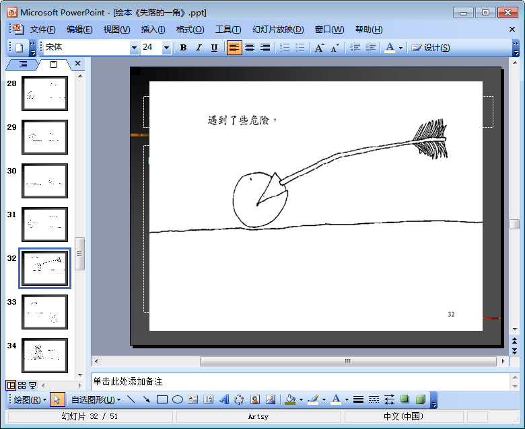The height and width of the screenshot is (429, 525).
Task: Insert WordArt
Action: (x=223, y=399)
